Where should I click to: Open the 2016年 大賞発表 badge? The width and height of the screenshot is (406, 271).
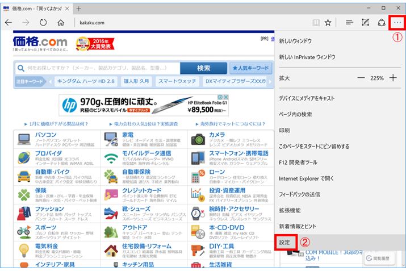95,44
